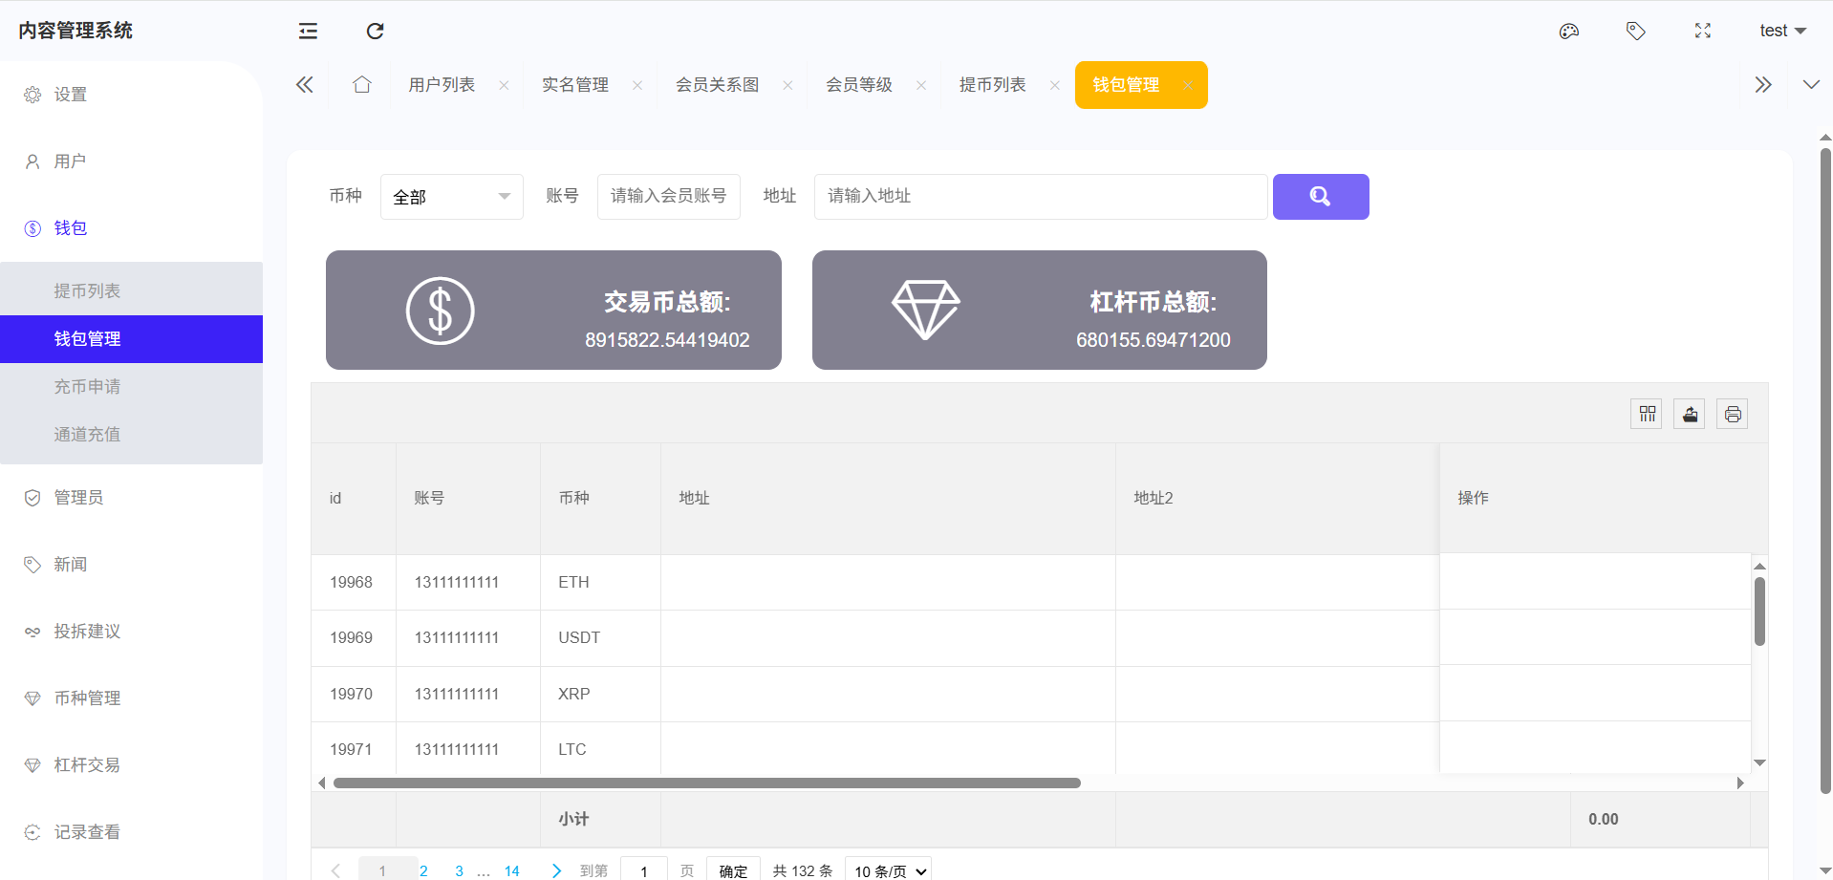Open the 10 条/页 page size dropdown
Viewport: 1833px width, 880px height.
click(889, 870)
